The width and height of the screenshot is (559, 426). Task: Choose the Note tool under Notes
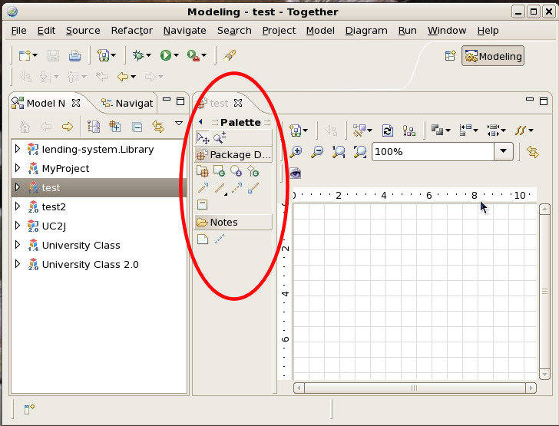[203, 239]
